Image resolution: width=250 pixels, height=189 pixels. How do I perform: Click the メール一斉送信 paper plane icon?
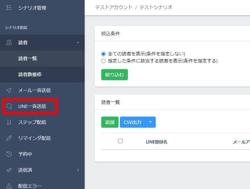[9, 90]
